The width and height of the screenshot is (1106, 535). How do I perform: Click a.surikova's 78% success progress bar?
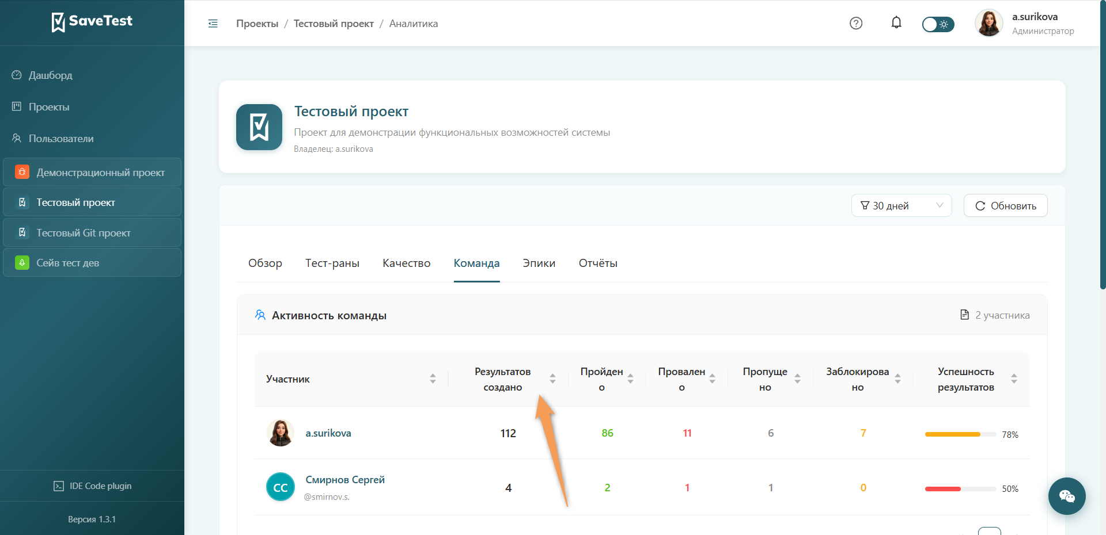[960, 434]
